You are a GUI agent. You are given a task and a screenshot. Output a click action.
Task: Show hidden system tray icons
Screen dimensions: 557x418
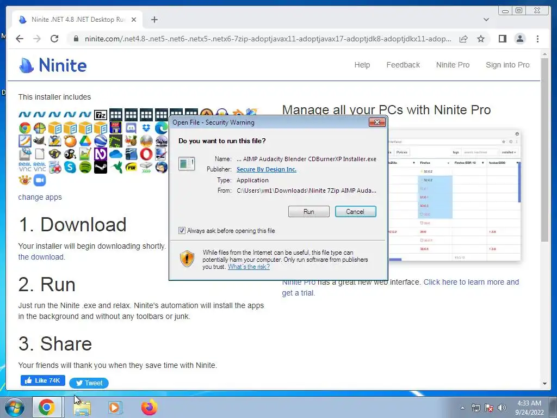click(462, 408)
